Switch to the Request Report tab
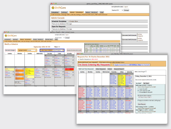171x129 pixels. pyautogui.click(x=119, y=69)
